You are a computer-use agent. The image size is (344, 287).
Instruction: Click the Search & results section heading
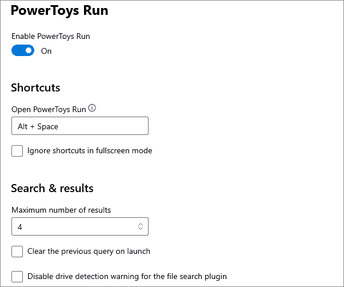(52, 188)
